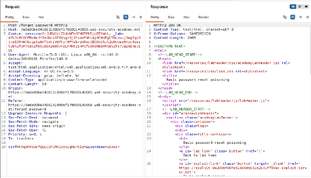Image resolution: width=311 pixels, height=178 pixels.
Task: Click HTTP/2 200 OK status line
Action: 168,25
